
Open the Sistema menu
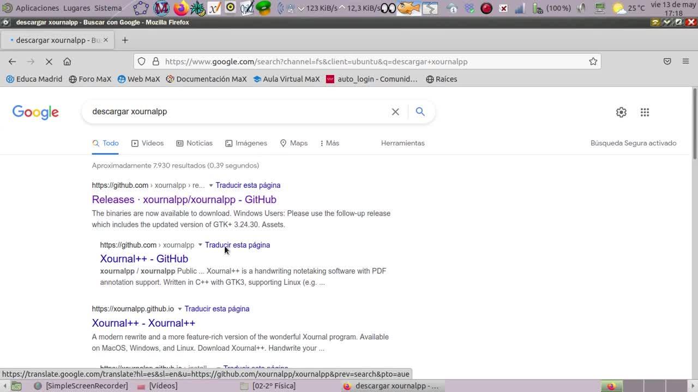click(108, 8)
